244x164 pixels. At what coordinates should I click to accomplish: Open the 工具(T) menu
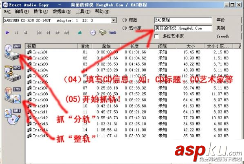point(83,12)
